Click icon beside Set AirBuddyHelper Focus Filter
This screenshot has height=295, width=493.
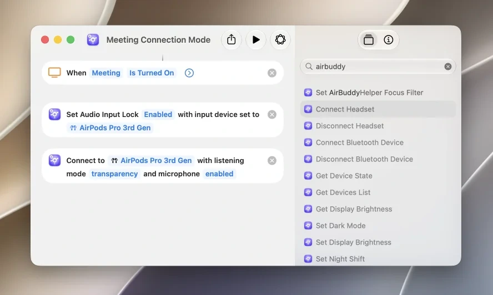pyautogui.click(x=308, y=93)
